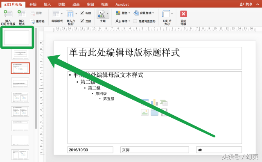
Task: Select the sixth comparison layout thumbnail
Action: (20, 112)
